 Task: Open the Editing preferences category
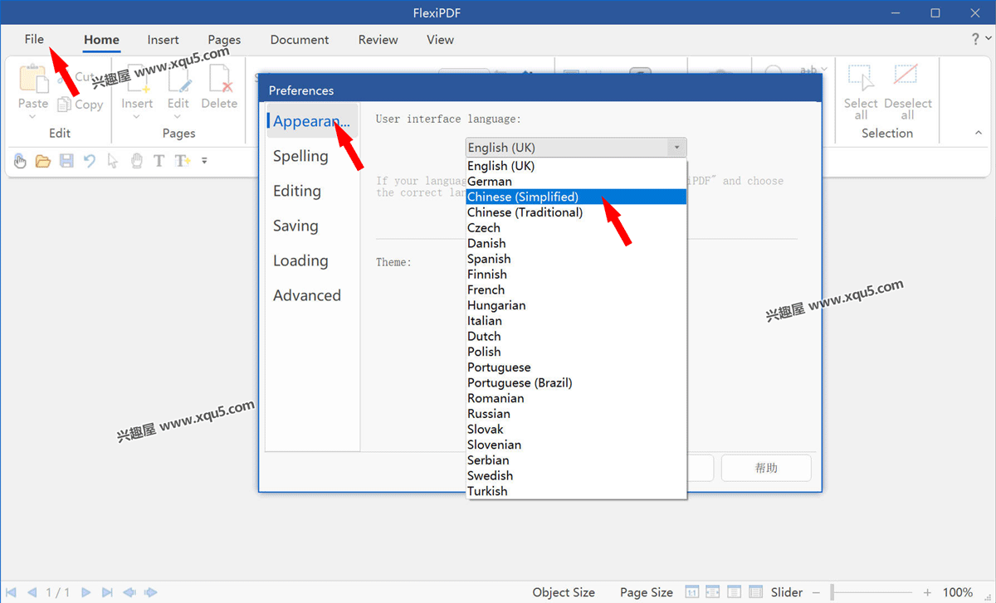point(297,191)
